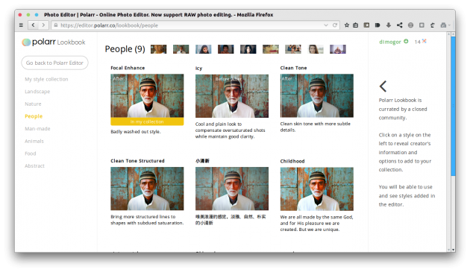Choose the third sample photo thumbnail in the header
470x272 pixels.
click(203, 49)
